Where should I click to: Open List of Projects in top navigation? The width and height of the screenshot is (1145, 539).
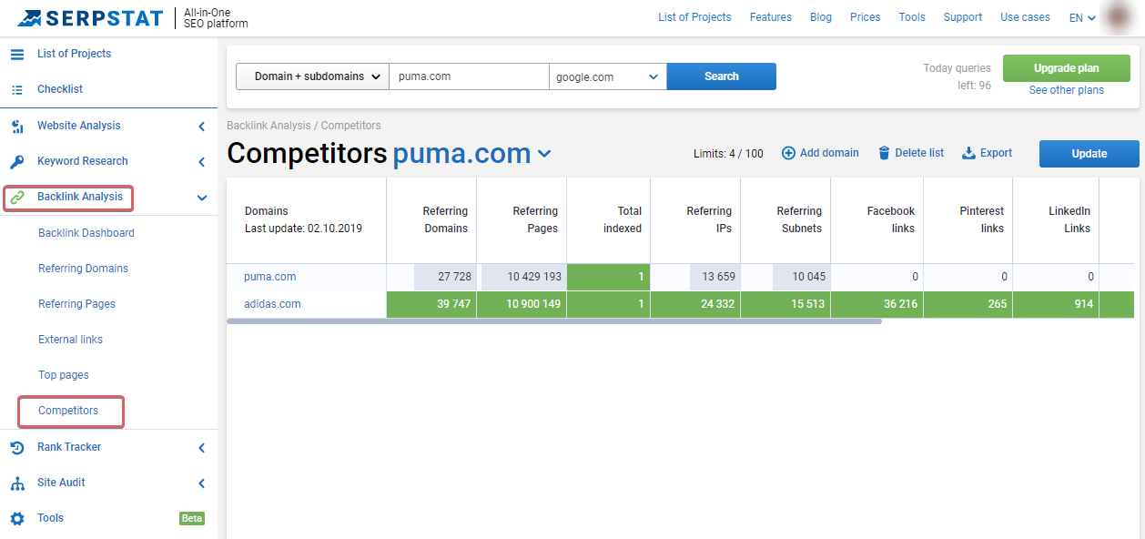click(694, 17)
